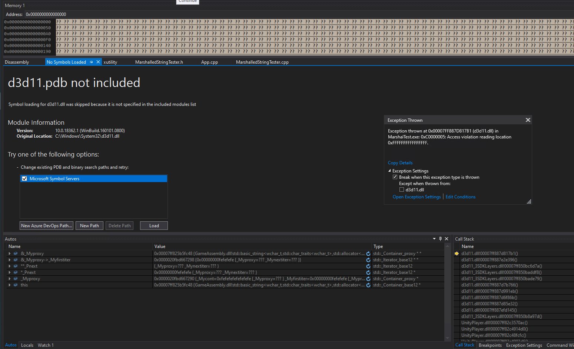Screen dimensions: 574x349
Task: Click the Type column header in Autos
Action: coord(408,246)
